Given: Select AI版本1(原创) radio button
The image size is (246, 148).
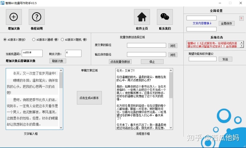Looking at the screenshot, I should 5,39.
